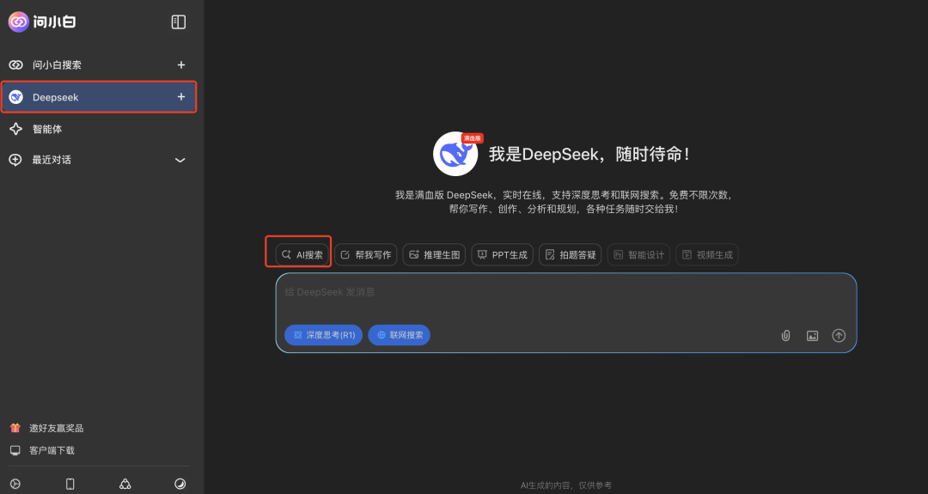Click 邀好友赢奖品 link
The width and height of the screenshot is (928, 494).
coord(56,428)
